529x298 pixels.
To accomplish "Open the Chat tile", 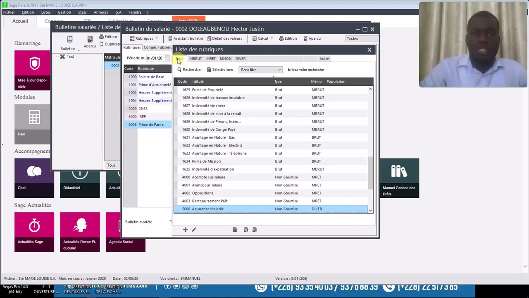I will click(34, 178).
